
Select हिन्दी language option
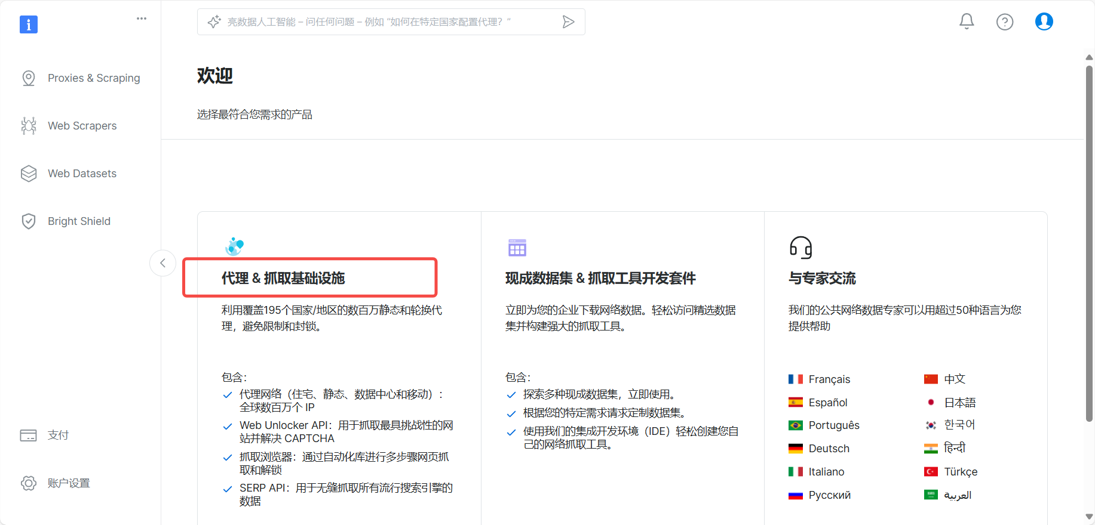(955, 448)
